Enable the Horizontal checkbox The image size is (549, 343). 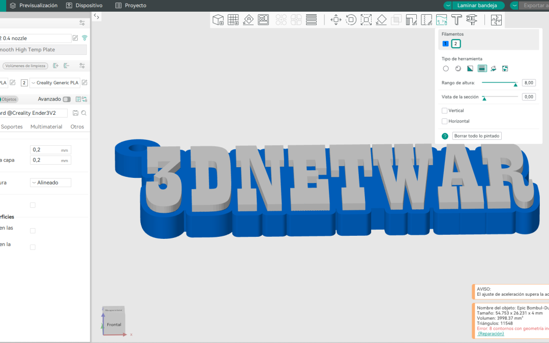[444, 121]
